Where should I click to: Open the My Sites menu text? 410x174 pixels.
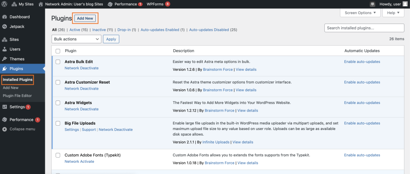point(26,4)
